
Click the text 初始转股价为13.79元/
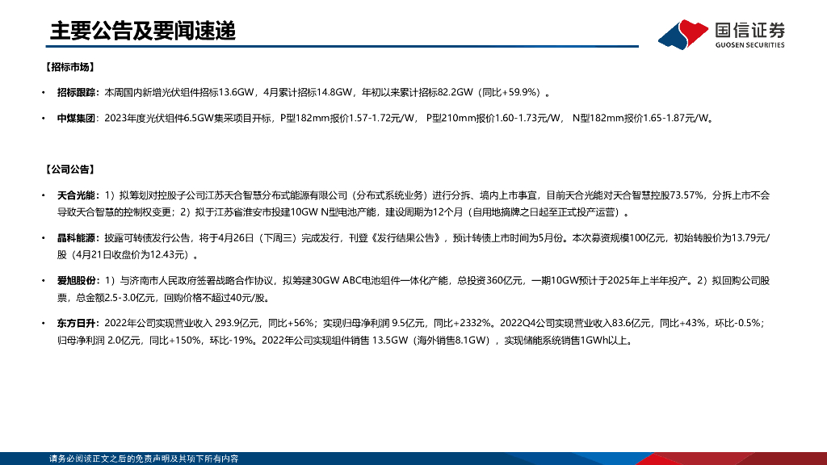[x=722, y=238]
